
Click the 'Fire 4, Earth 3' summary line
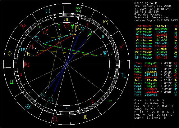150,100
